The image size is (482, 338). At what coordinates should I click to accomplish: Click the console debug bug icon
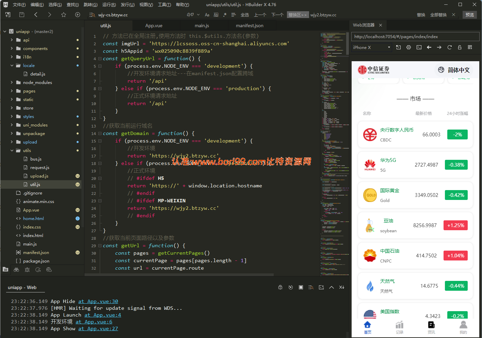[280, 287]
